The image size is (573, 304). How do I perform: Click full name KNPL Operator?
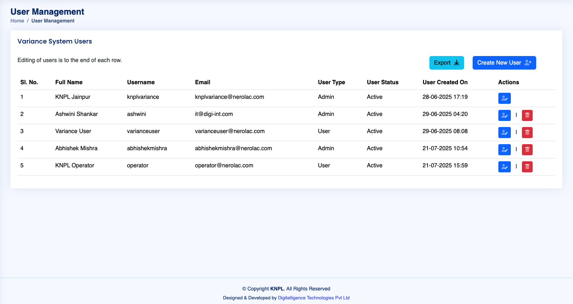[x=75, y=166]
